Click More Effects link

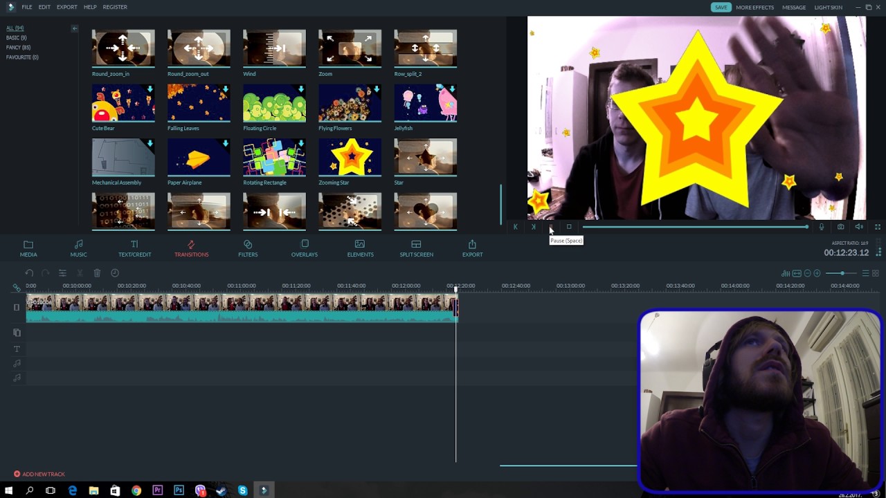click(754, 7)
